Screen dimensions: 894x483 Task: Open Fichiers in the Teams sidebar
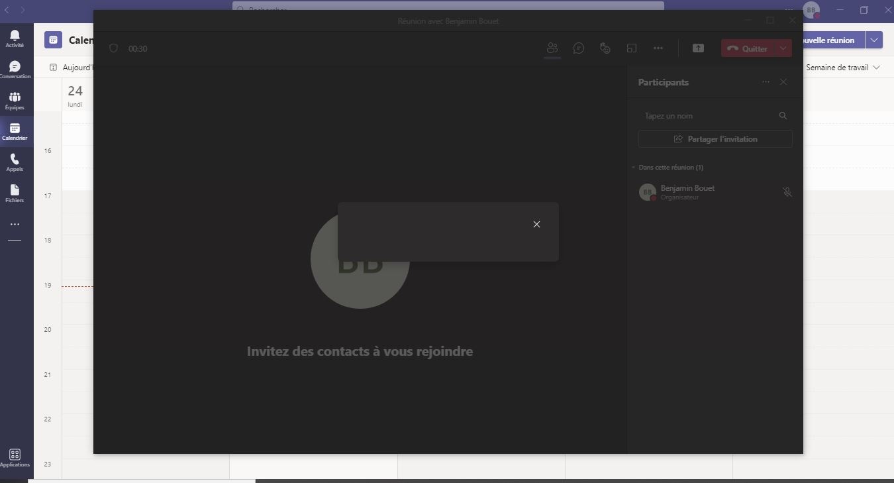[x=15, y=193]
